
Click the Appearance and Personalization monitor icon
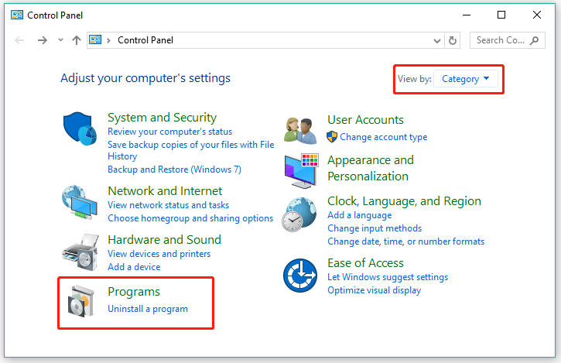[301, 171]
